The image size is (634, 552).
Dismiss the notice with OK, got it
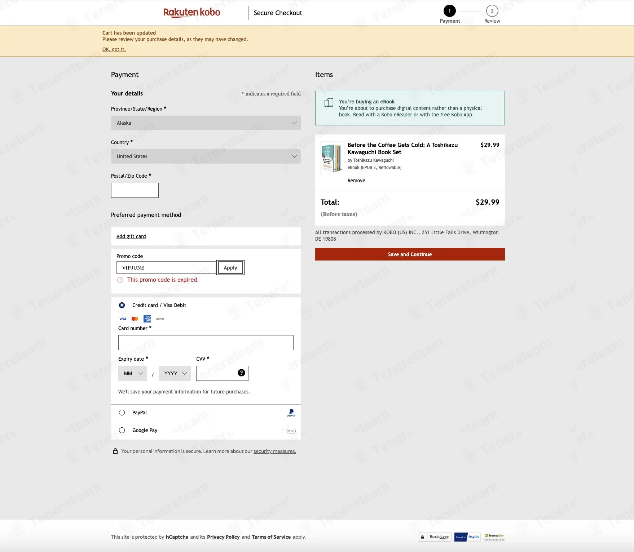[x=114, y=49]
